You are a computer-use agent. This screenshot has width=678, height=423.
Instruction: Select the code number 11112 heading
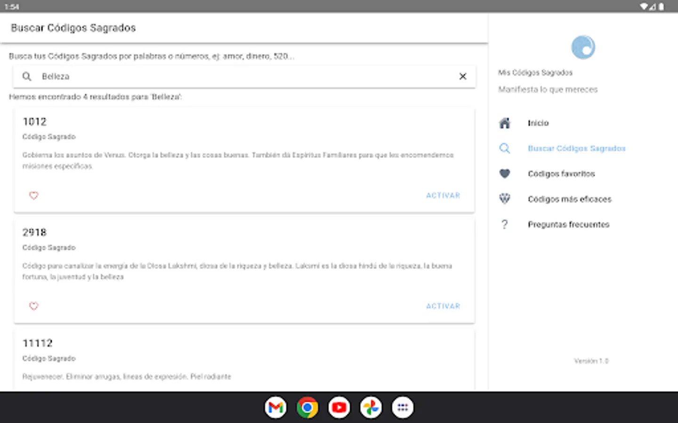coord(38,343)
